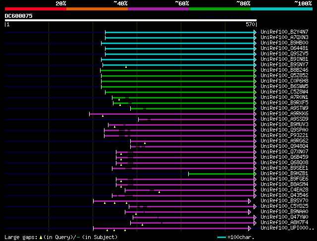Image resolution: width=317 pixels, height=241 pixels.
Task: Click the Large gaps legend text
Action: [x=61, y=238]
